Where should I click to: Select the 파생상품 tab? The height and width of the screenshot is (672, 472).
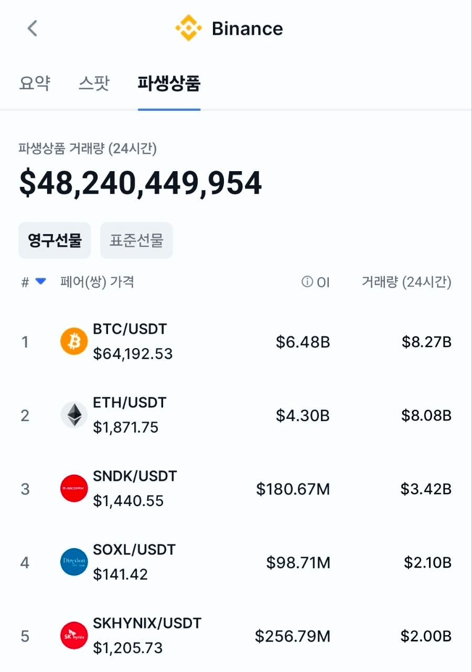169,83
